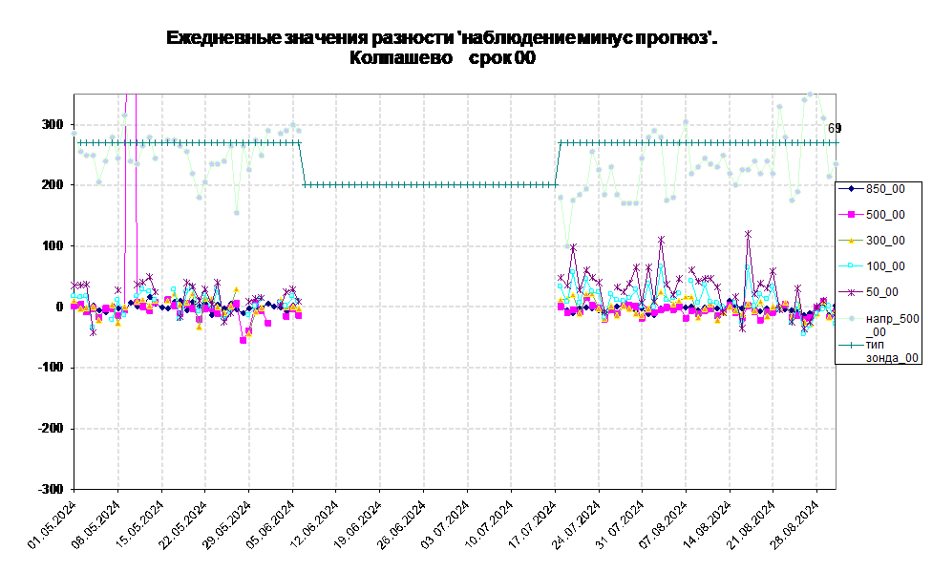
Task: Select date label 22.05.2024
Action: (x=183, y=525)
